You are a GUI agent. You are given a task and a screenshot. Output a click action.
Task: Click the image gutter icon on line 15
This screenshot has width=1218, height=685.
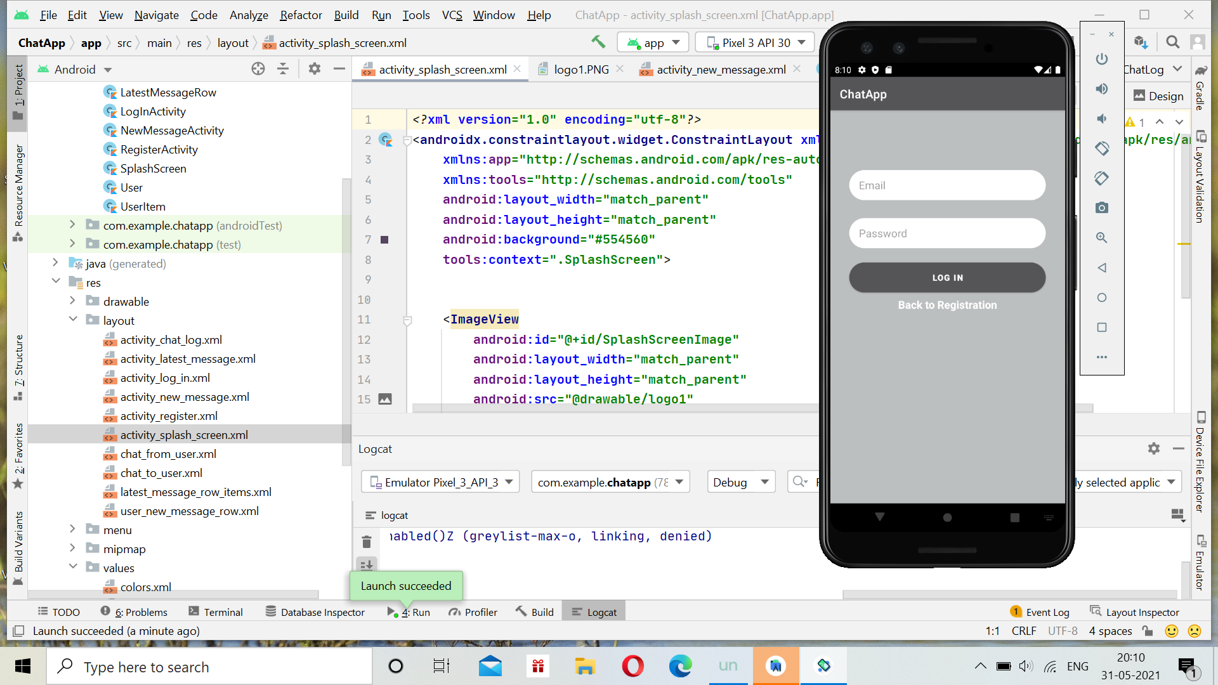pyautogui.click(x=385, y=399)
